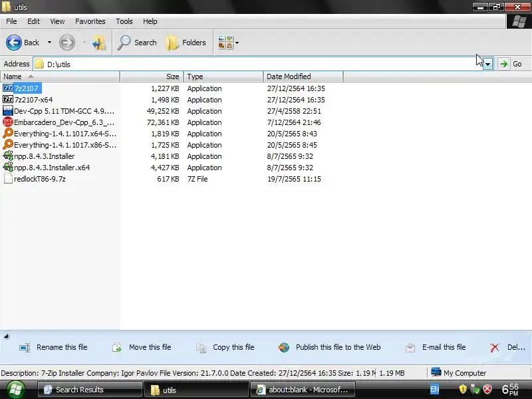
Task: Expand the Forward history dropdown arrow
Action: [x=84, y=43]
